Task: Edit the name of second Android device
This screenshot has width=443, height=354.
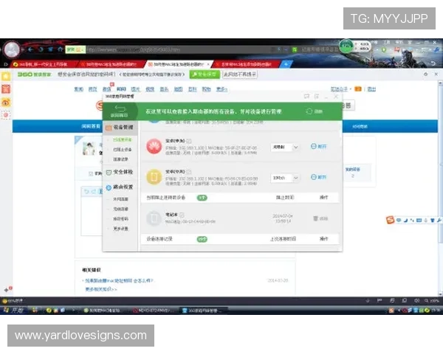Action: pyautogui.click(x=189, y=172)
